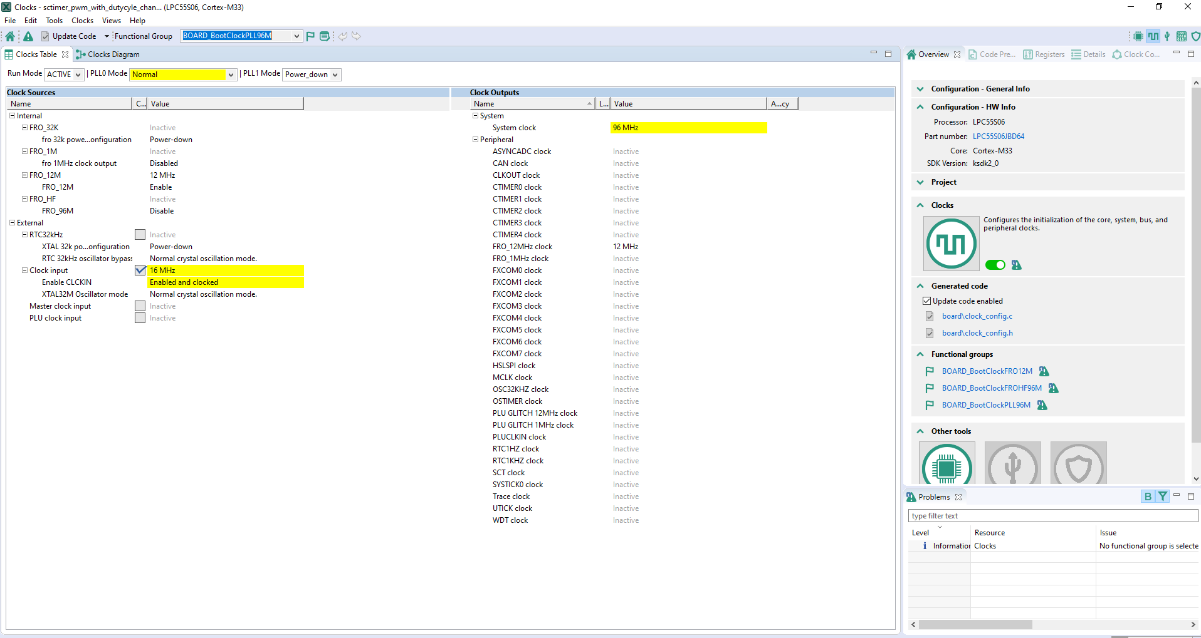This screenshot has height=638, width=1201.
Task: Open the Run Mode dropdown
Action: 64,75
